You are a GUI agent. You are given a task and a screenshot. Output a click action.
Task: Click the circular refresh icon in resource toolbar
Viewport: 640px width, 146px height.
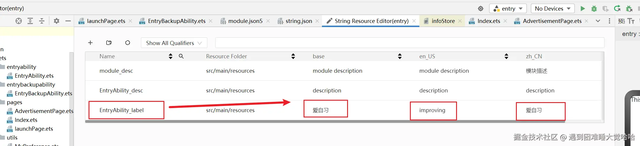click(128, 43)
